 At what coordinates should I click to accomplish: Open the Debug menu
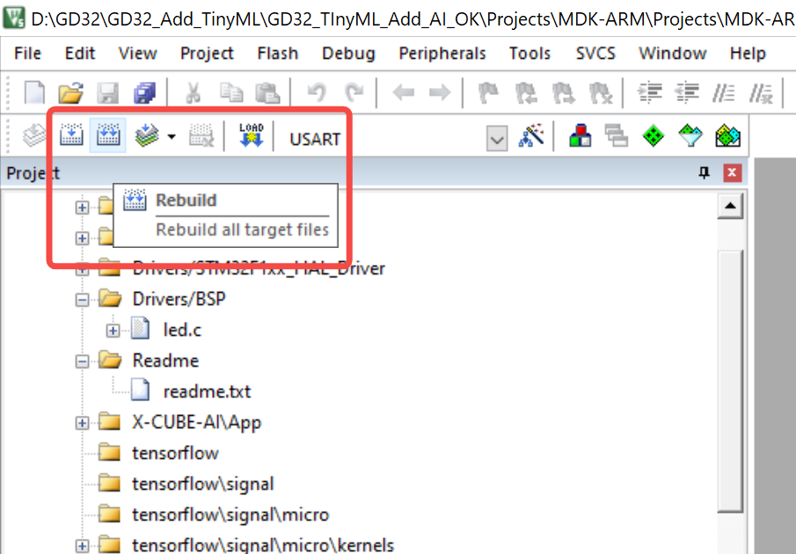coord(349,54)
